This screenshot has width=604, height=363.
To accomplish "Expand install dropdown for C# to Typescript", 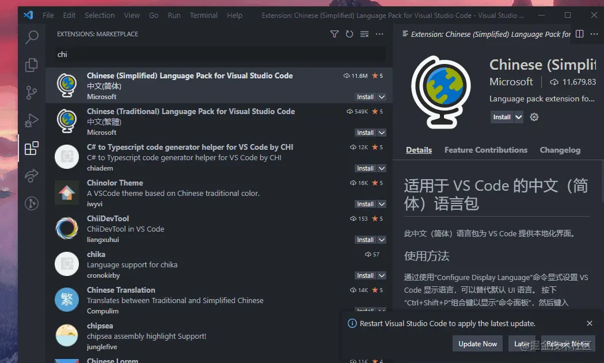I will click(x=381, y=168).
